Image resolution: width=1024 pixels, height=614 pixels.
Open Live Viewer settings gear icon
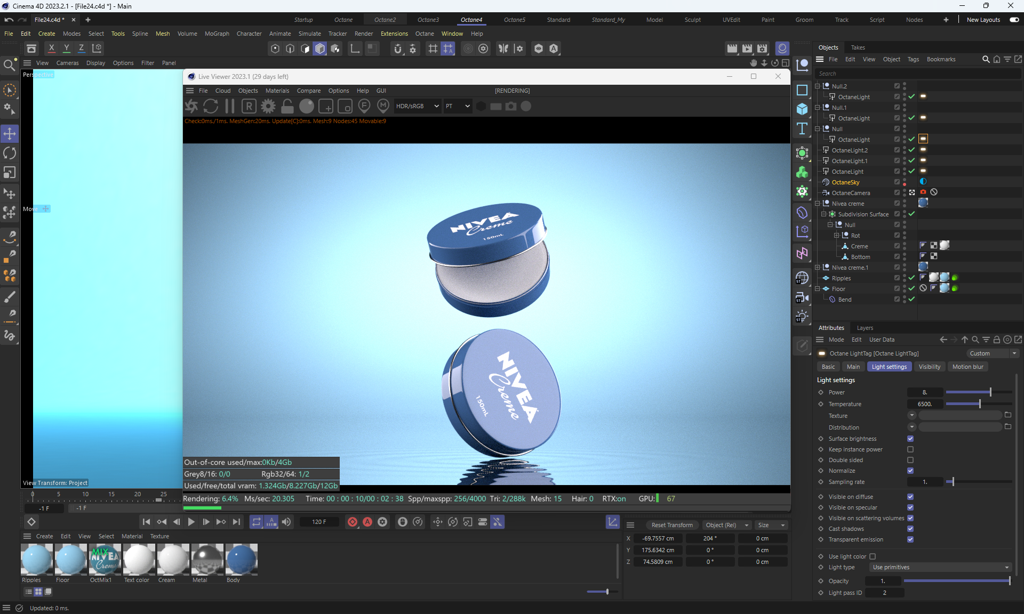click(x=268, y=106)
